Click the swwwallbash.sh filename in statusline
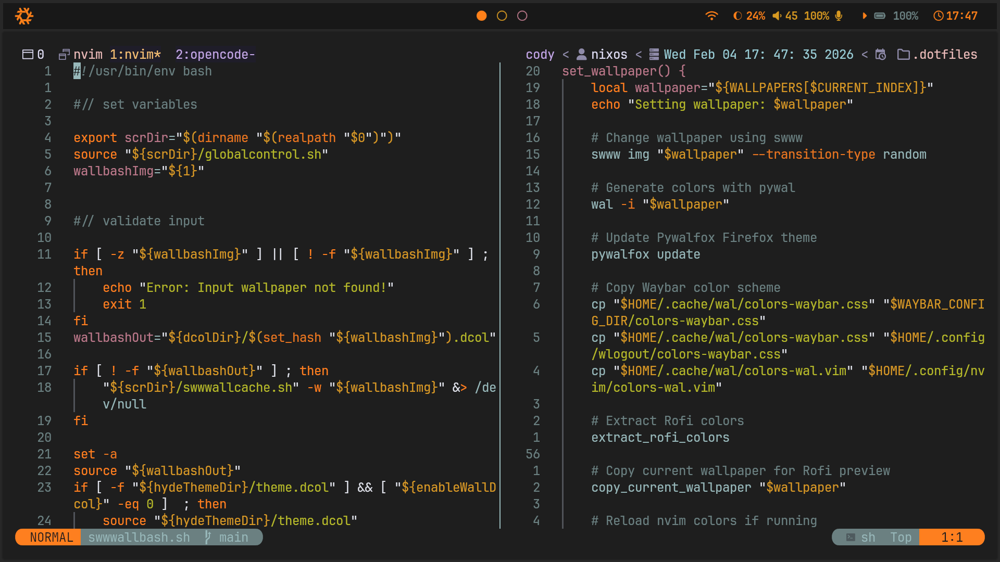Screen dimensions: 1000x562 click(x=139, y=538)
